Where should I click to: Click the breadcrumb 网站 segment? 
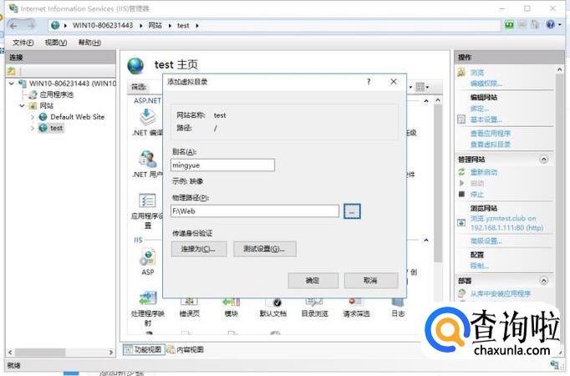pyautogui.click(x=155, y=25)
